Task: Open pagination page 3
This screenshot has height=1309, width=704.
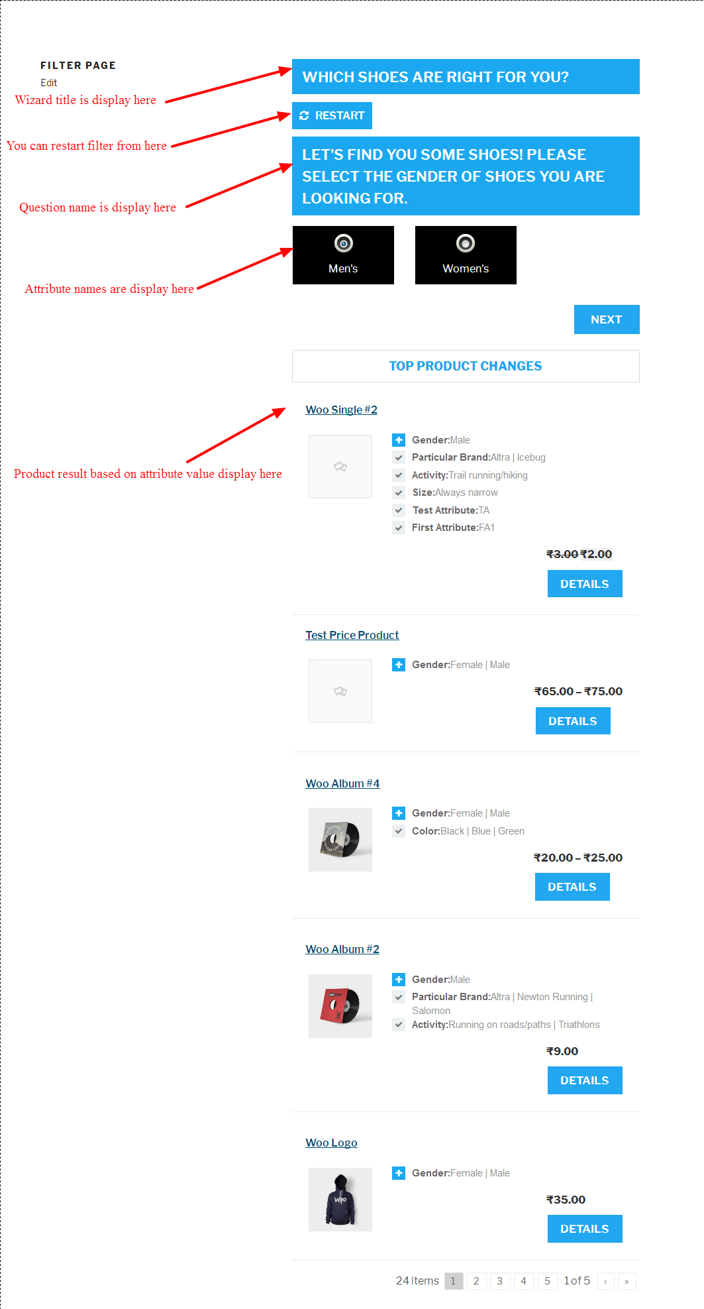Action: click(500, 1281)
